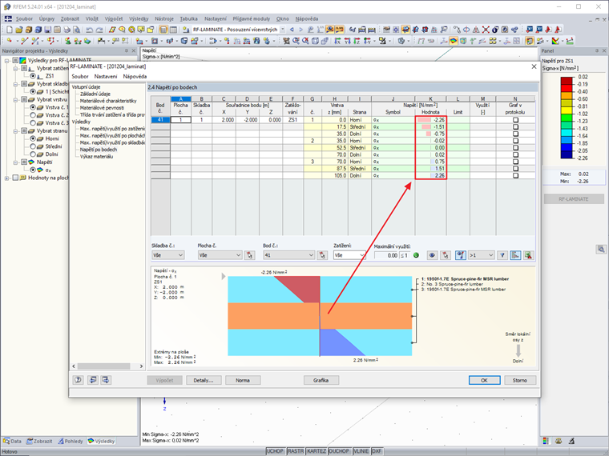Check graph in protocol box for 2.26 row
609x456 pixels.
[x=515, y=176]
